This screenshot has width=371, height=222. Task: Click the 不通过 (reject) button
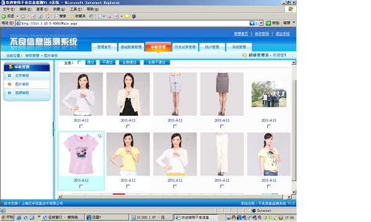tap(108, 62)
